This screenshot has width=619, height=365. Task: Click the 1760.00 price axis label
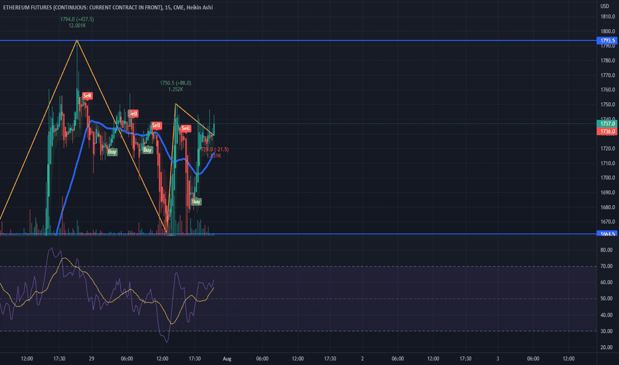point(608,90)
